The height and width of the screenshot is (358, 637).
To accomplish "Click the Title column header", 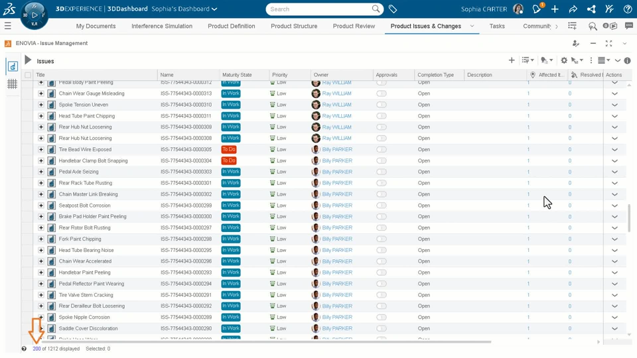I will [x=40, y=75].
